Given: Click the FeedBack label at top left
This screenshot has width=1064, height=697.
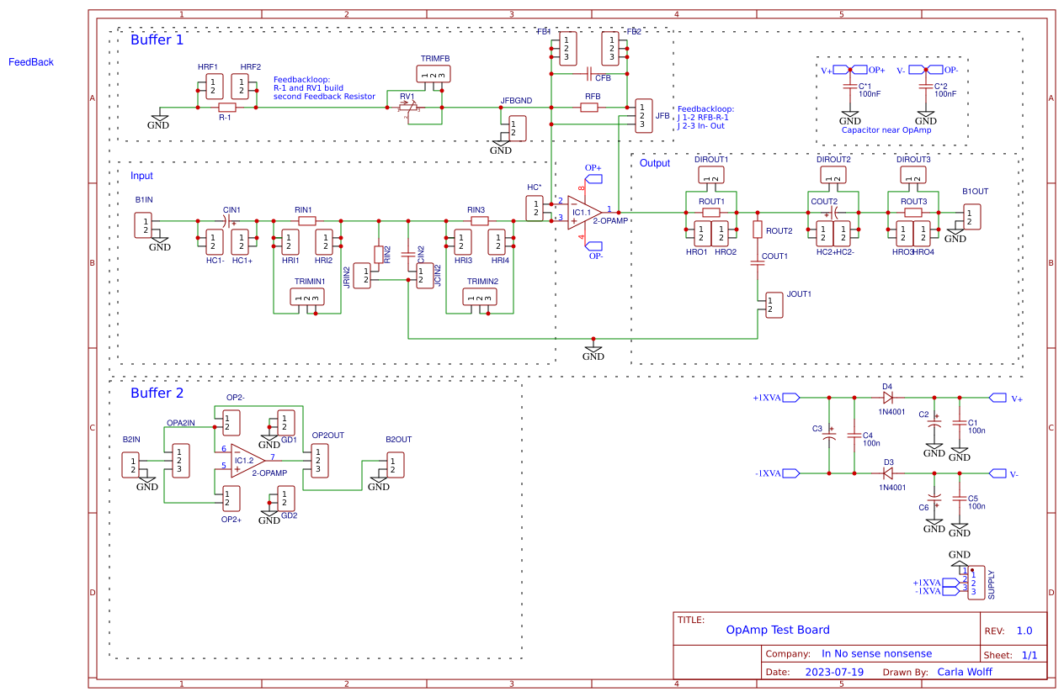Looking at the screenshot, I should [x=31, y=61].
